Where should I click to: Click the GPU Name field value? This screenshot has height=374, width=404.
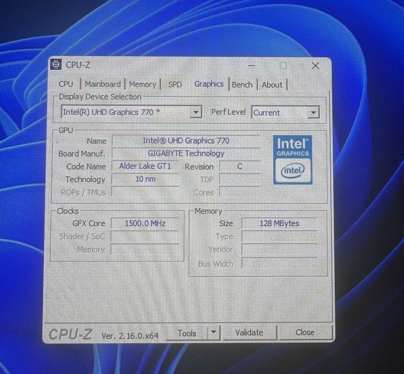(x=186, y=141)
